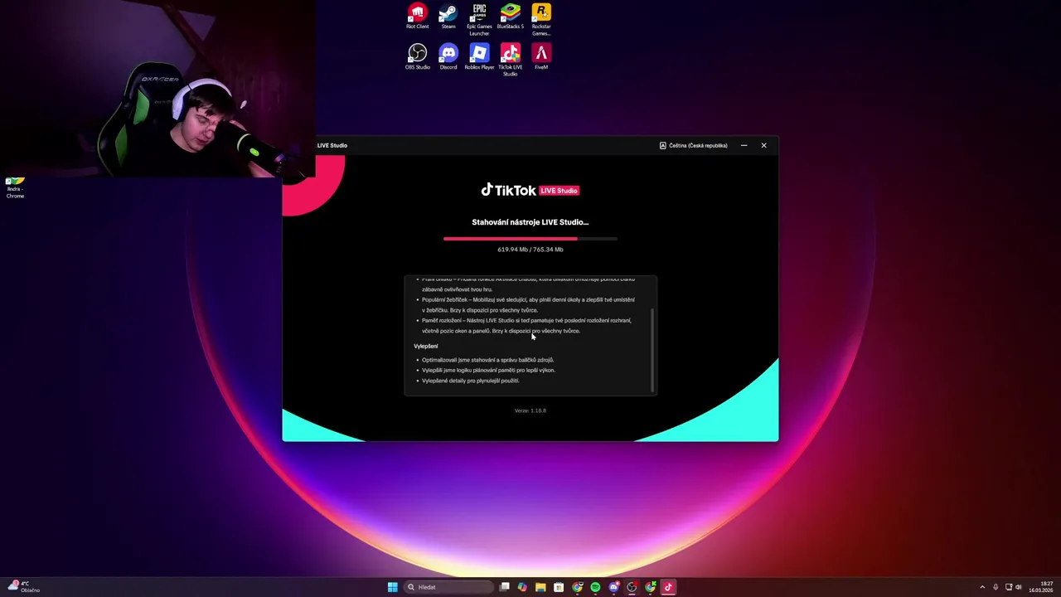The width and height of the screenshot is (1061, 597).
Task: Open the Windows Start menu
Action: 392,587
